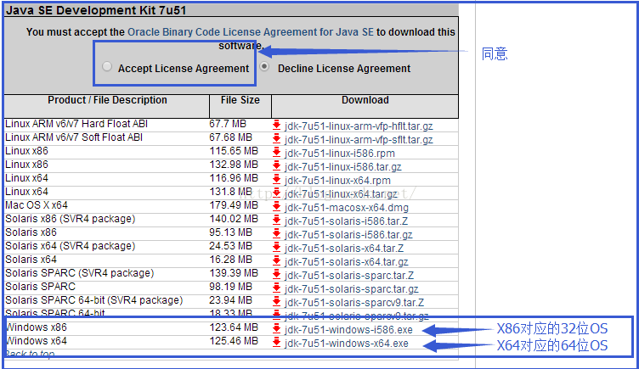The width and height of the screenshot is (639, 369).
Task: Click the 125.46 MB file size
Action: 234,341
